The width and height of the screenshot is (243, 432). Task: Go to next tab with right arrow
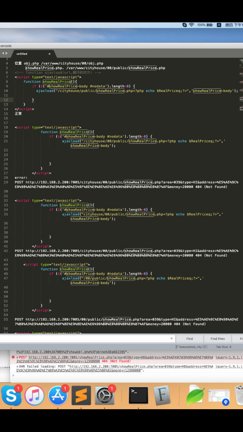(x=7, y=54)
